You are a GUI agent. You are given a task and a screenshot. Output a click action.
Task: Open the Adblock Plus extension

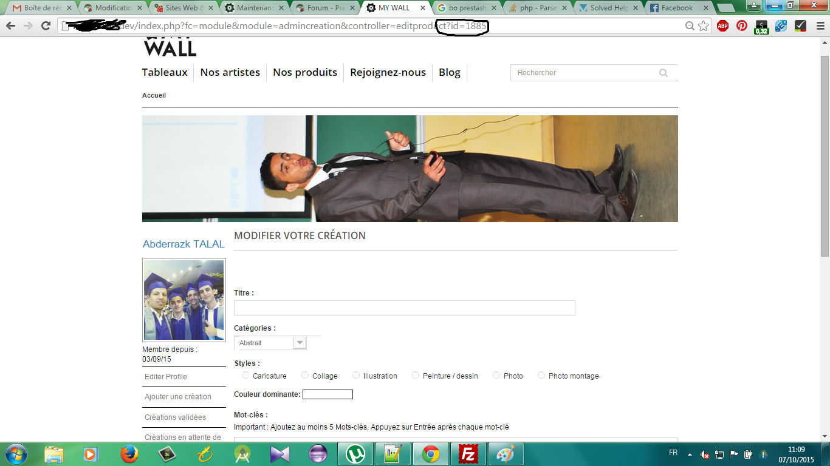[722, 26]
